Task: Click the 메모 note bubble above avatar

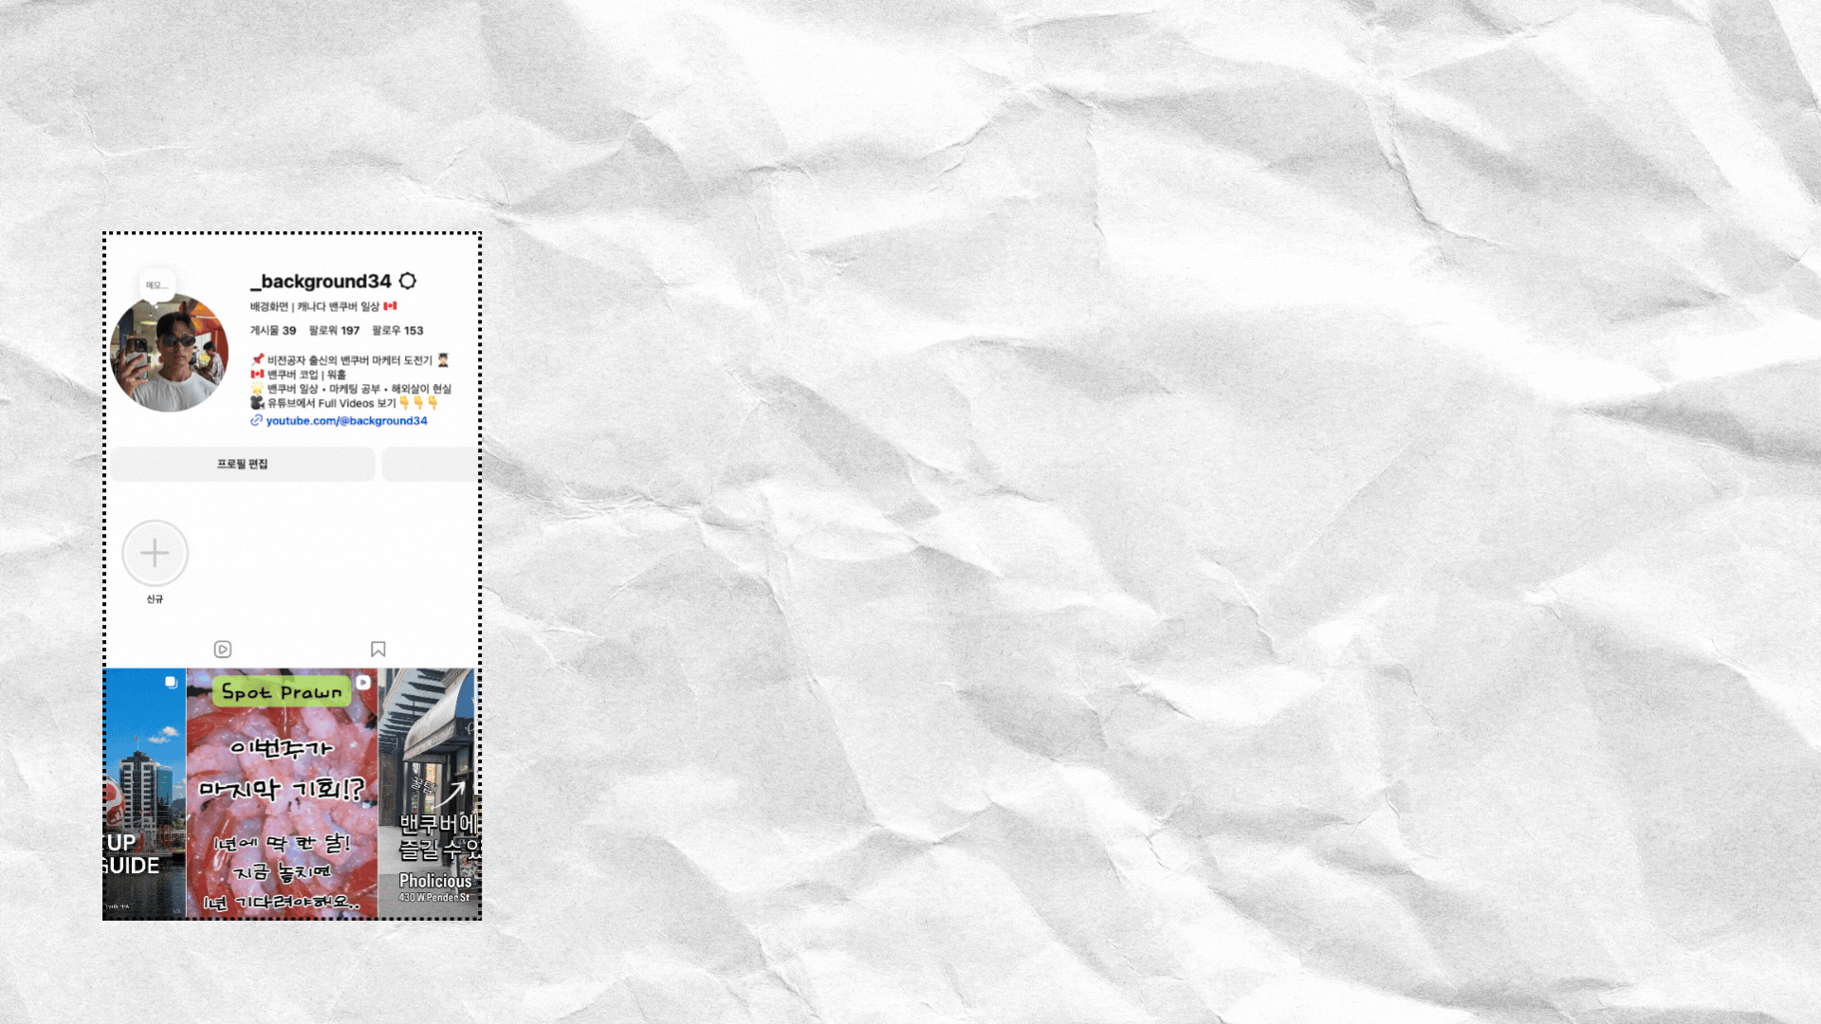Action: [x=157, y=285]
